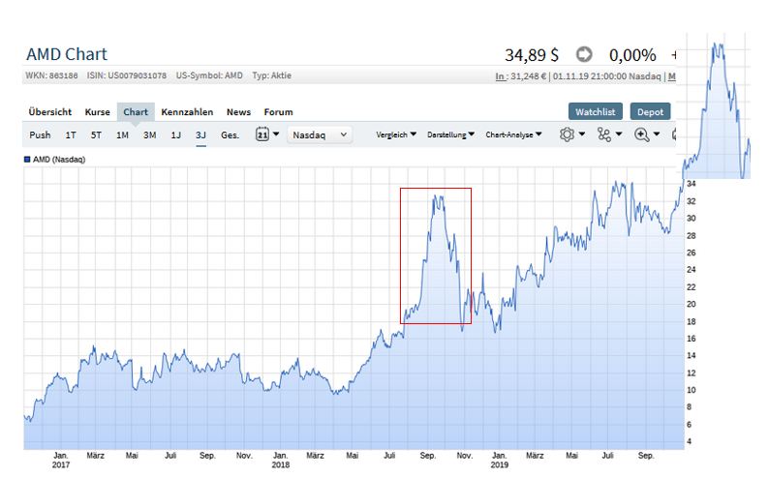
Task: Select the 1T time range
Action: tap(71, 134)
